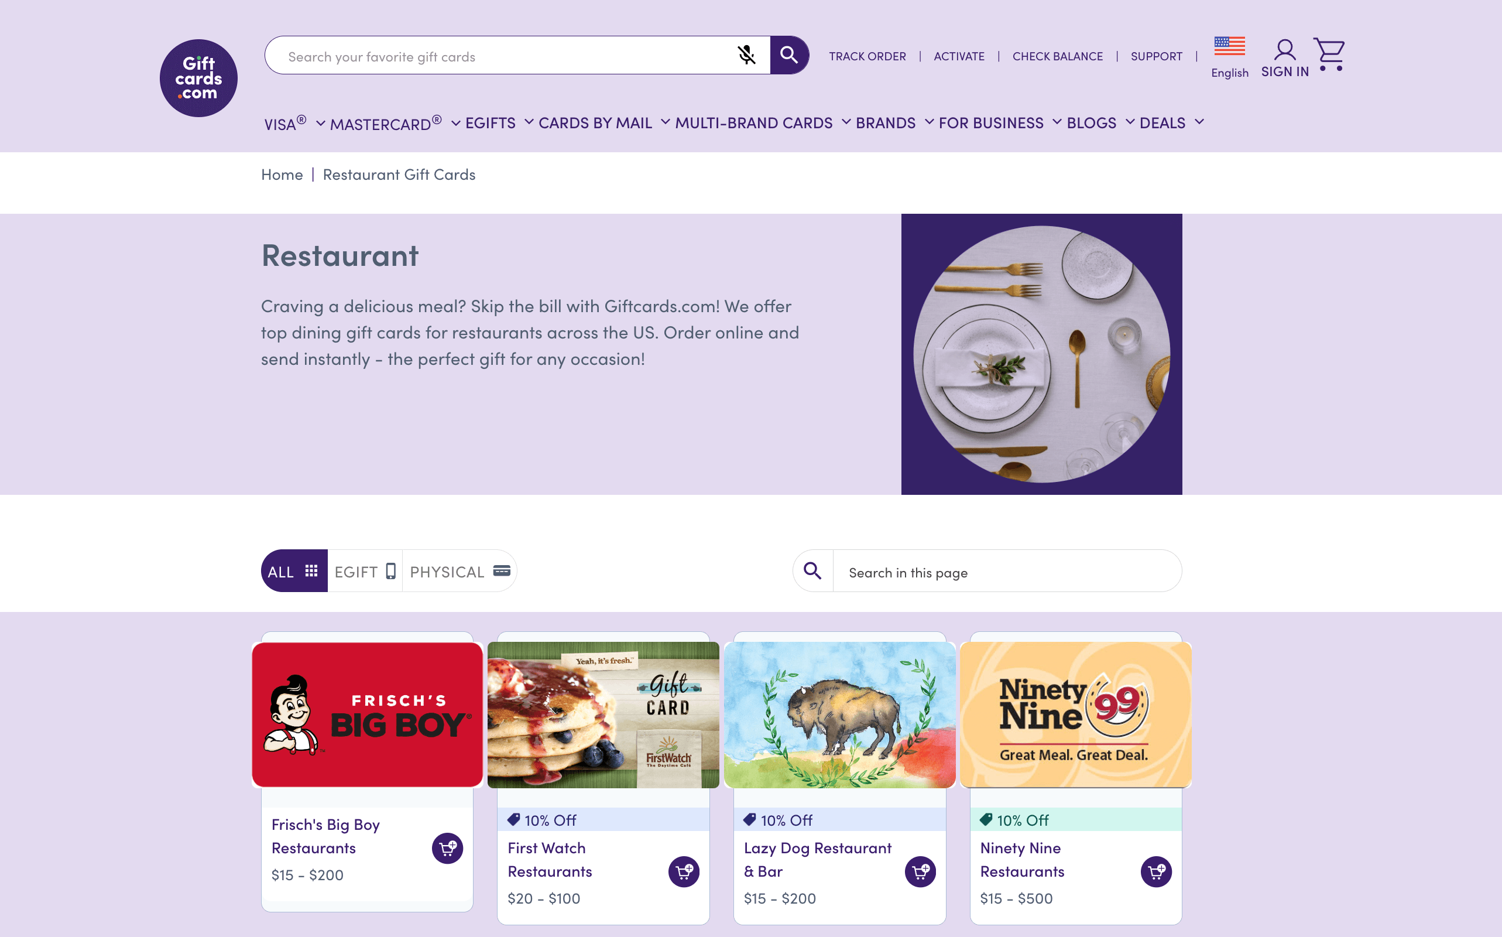Image resolution: width=1502 pixels, height=937 pixels.
Task: Select the ALL filter tab
Action: click(294, 571)
